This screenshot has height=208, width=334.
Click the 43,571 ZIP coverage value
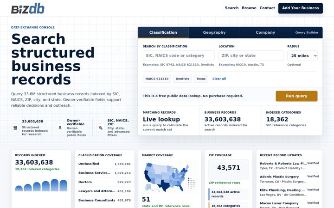(x=229, y=168)
